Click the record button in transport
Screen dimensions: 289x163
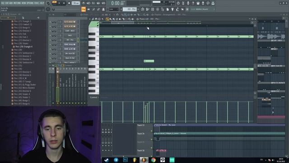[x=69, y=3]
